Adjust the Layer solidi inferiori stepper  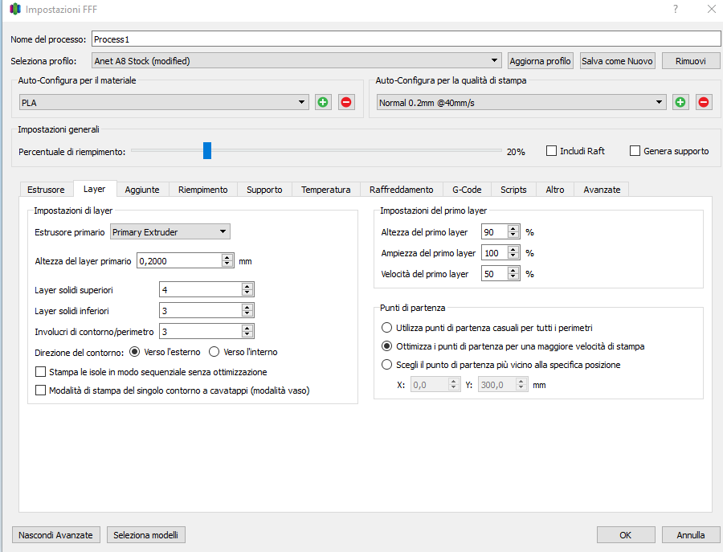247,310
